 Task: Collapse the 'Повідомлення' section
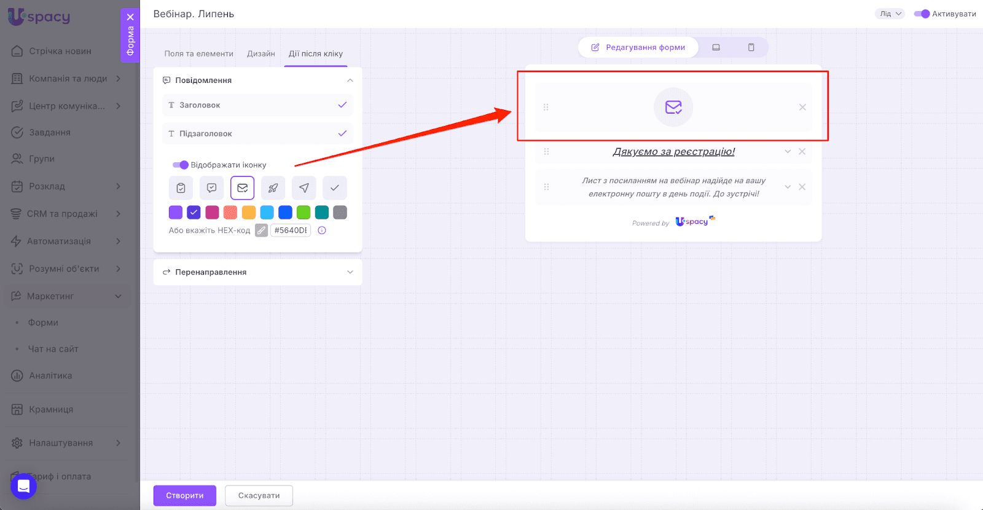pos(350,80)
